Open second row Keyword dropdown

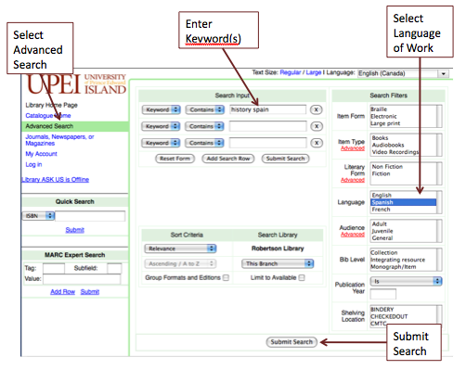[x=161, y=126]
